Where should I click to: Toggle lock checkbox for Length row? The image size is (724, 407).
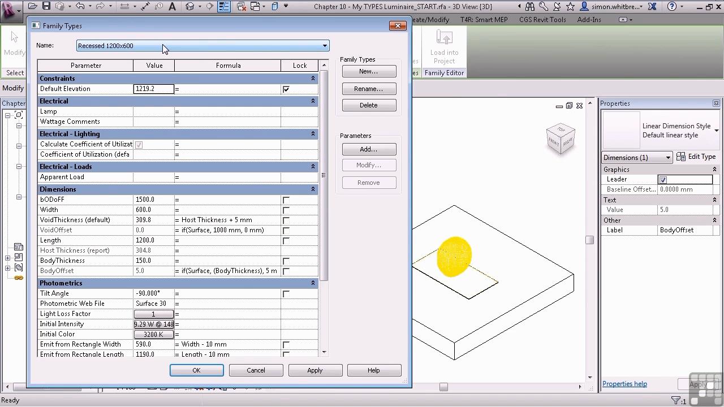pos(286,241)
